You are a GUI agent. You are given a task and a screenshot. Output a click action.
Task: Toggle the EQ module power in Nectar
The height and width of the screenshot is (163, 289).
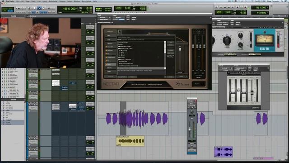(106, 54)
